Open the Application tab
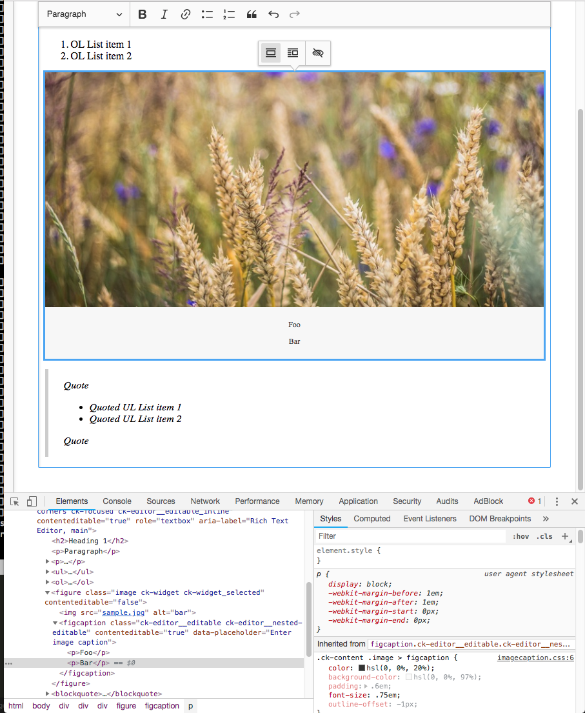 pyautogui.click(x=358, y=501)
